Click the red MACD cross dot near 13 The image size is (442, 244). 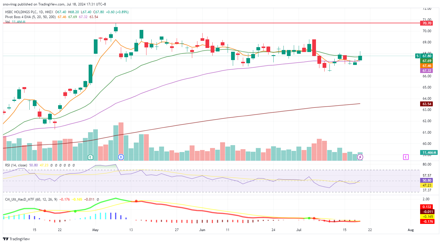pyautogui.click(x=136, y=201)
